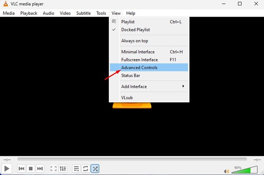This screenshot has width=264, height=175.
Task: Toggle loop mode icon
Action: pos(85,168)
